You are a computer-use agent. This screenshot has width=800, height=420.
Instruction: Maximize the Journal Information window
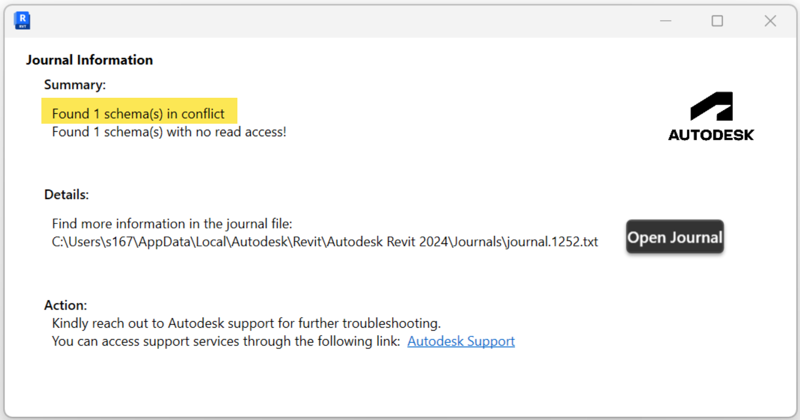717,21
